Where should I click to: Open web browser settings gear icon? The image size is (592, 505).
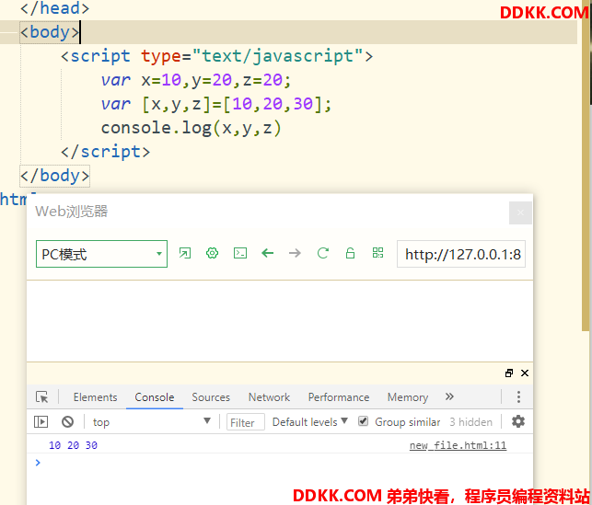212,253
